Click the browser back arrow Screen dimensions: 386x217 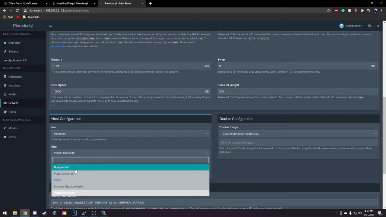click(x=4, y=11)
